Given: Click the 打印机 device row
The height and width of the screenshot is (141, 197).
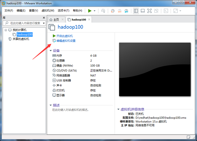Looking at the screenshot, I should tap(82, 90).
